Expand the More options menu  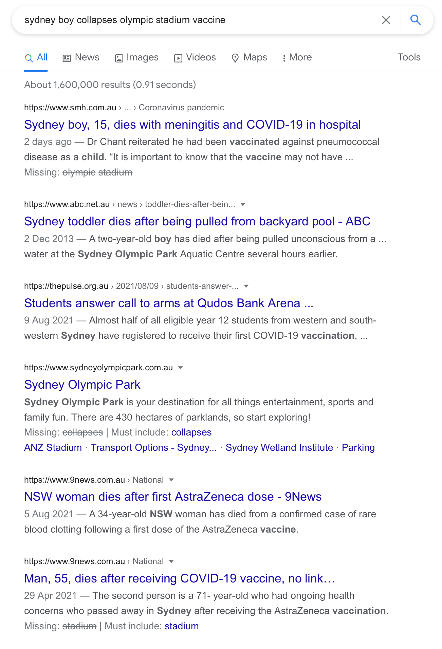(297, 57)
